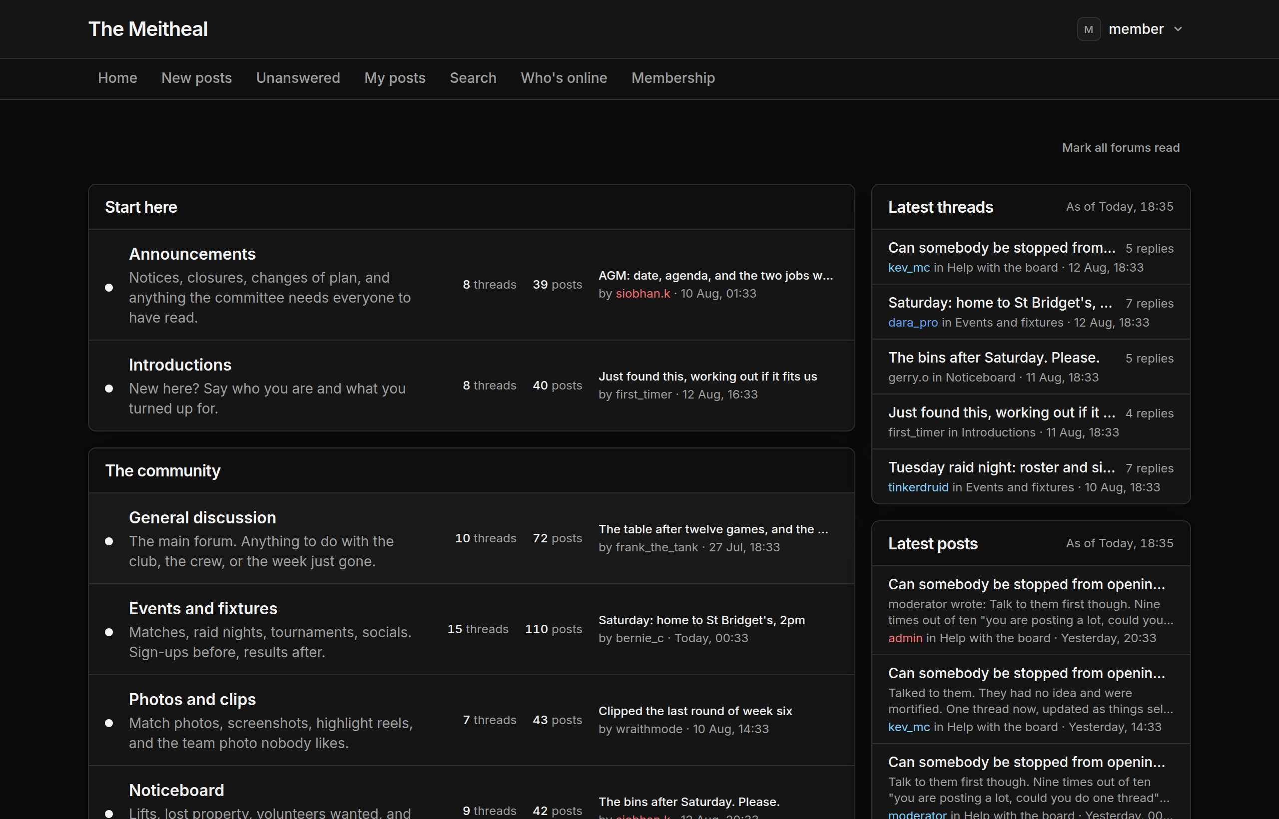Screen dimensions: 1279x819
Task: Open 'The bins after Saturday' in Latest threads
Action: (x=993, y=358)
